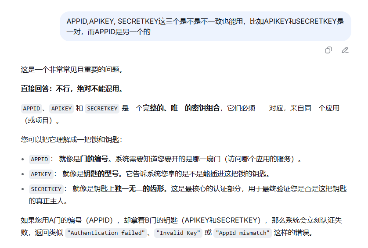Click the APPID code tag in the intro paragraph
Viewport: 368px width, 248px height.
(x=32, y=108)
